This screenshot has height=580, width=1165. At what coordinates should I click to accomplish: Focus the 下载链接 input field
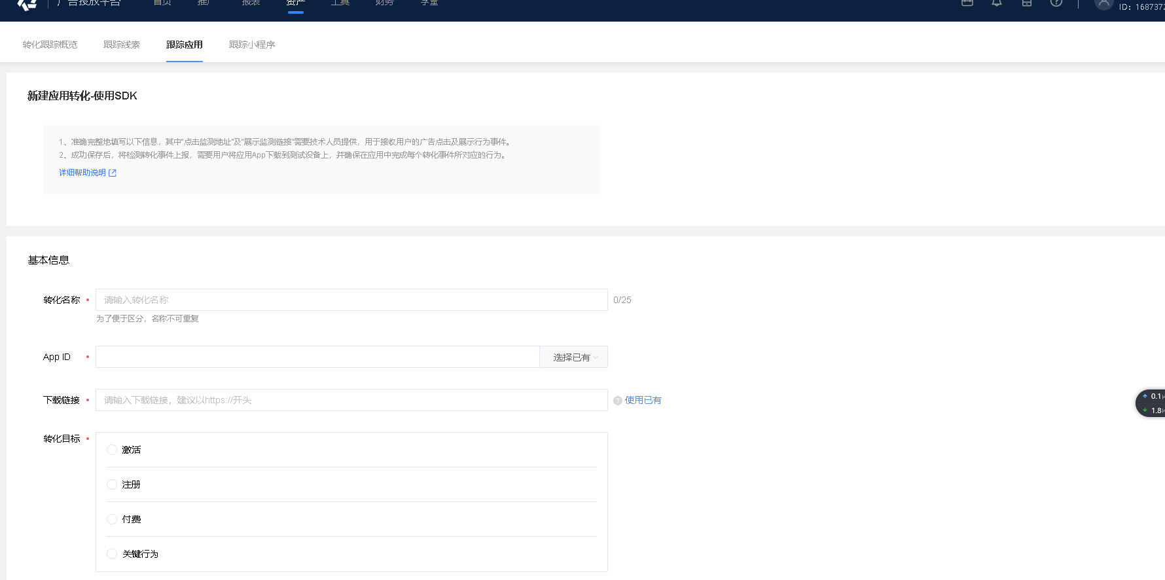coord(351,400)
